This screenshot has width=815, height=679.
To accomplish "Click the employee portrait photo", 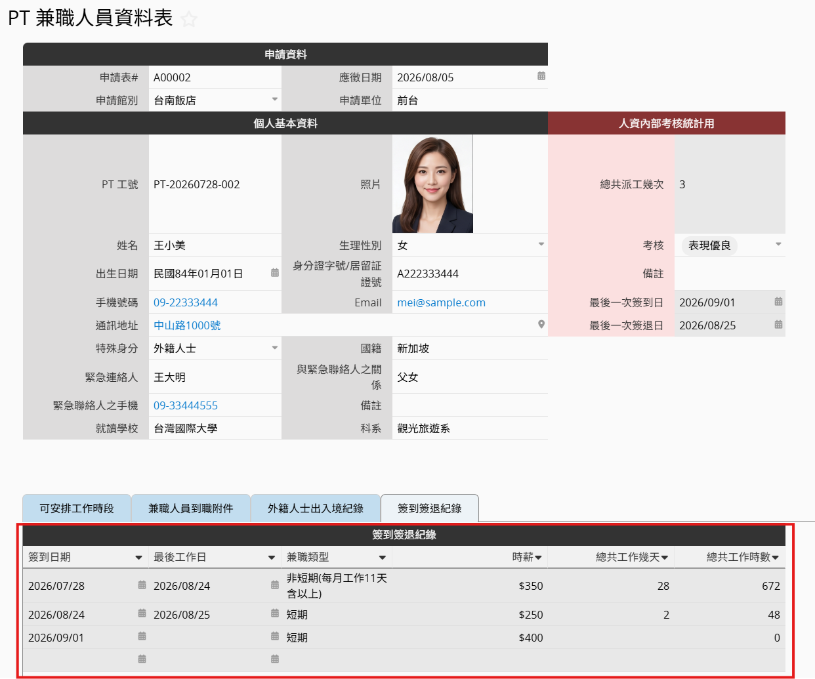I will [432, 184].
